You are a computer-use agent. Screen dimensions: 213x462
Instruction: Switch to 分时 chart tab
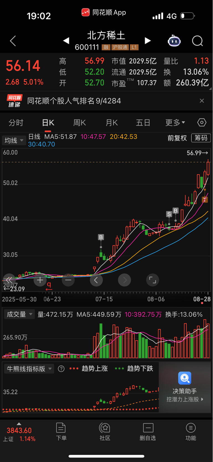tap(16, 123)
